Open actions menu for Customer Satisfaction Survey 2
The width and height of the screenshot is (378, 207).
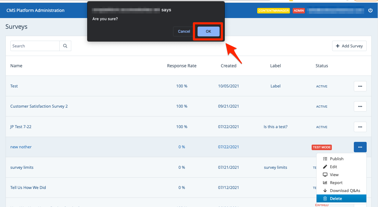(360, 106)
